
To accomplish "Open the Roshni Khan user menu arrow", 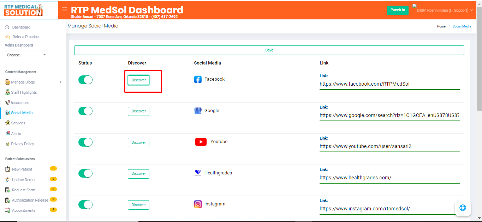I will pyautogui.click(x=471, y=10).
